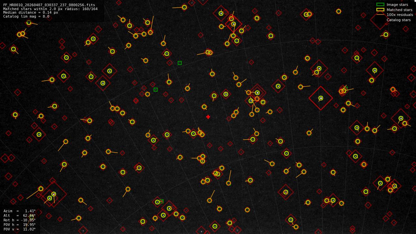Viewport: 416px width, 234px height.
Task: Click the Rot h = -10.95° readout
Action: (x=20, y=220)
